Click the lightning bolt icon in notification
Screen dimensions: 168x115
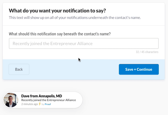pyautogui.click(x=40, y=104)
